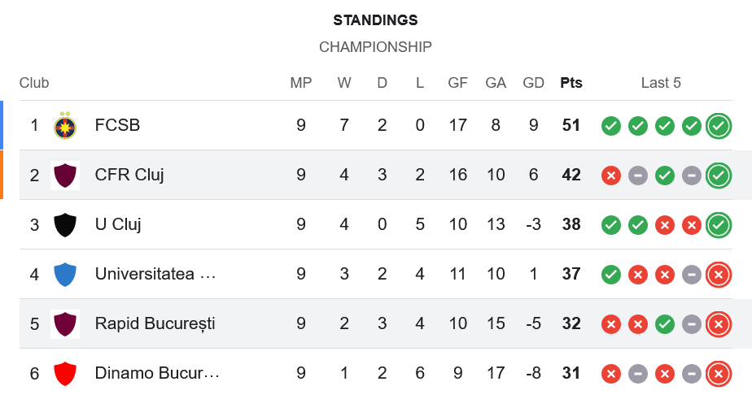Click the Last 5 column header

pyautogui.click(x=661, y=83)
